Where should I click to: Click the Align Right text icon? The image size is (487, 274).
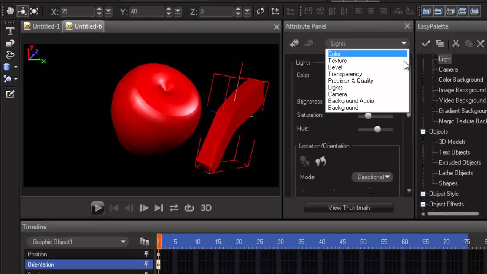click(383, 11)
